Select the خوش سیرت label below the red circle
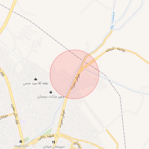149x149 pixels. [62, 118]
